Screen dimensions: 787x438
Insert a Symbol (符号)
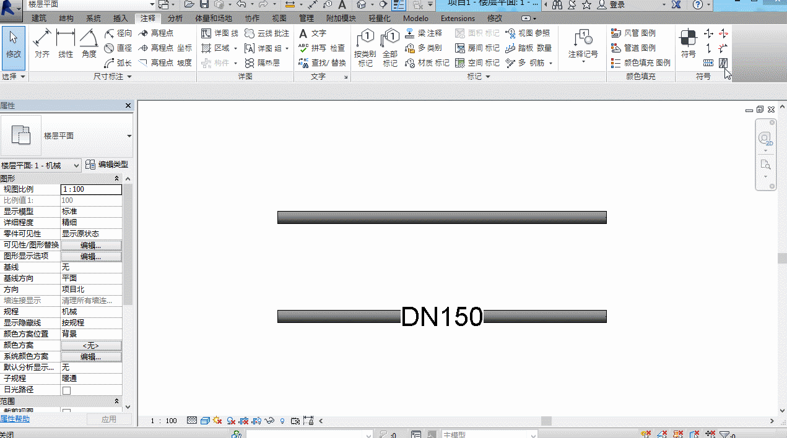(x=688, y=43)
